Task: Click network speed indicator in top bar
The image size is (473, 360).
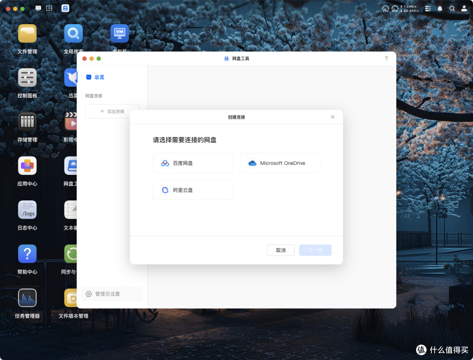Action: 409,9
